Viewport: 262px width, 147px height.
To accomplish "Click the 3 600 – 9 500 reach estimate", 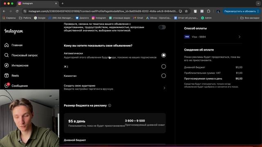I will (135, 121).
